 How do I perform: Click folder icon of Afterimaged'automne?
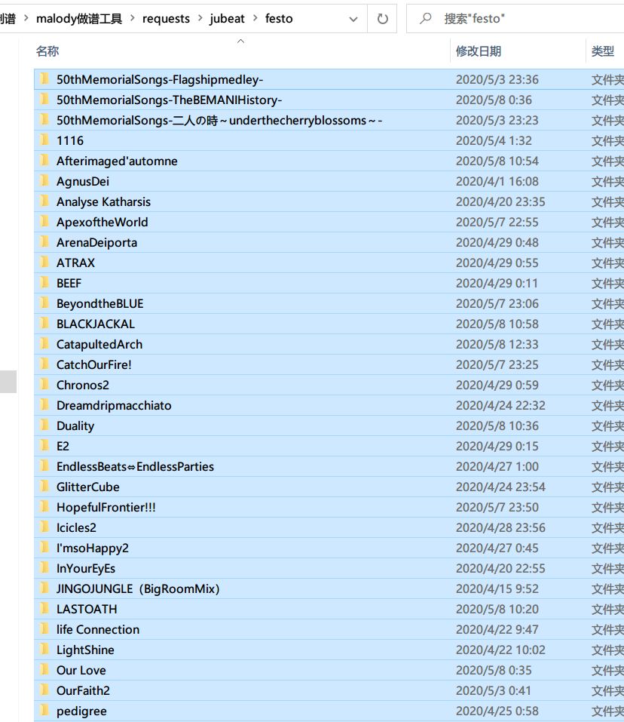point(44,161)
